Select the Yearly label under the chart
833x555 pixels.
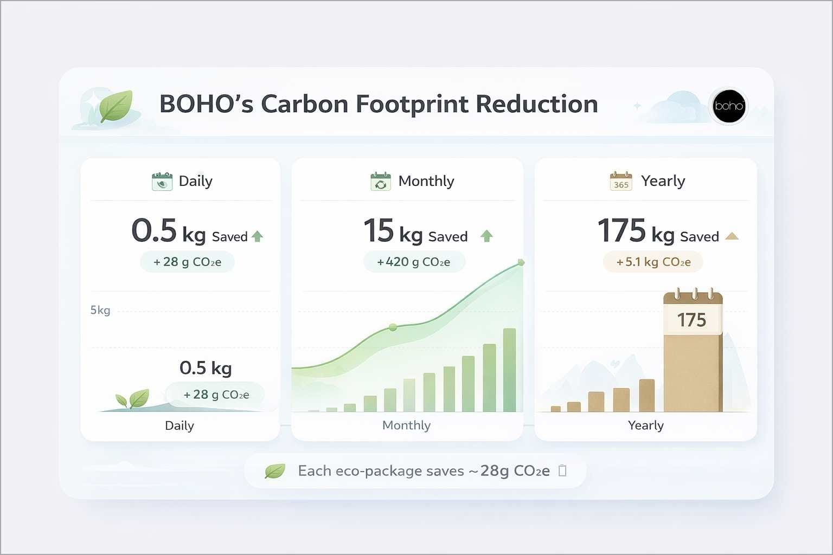(646, 425)
